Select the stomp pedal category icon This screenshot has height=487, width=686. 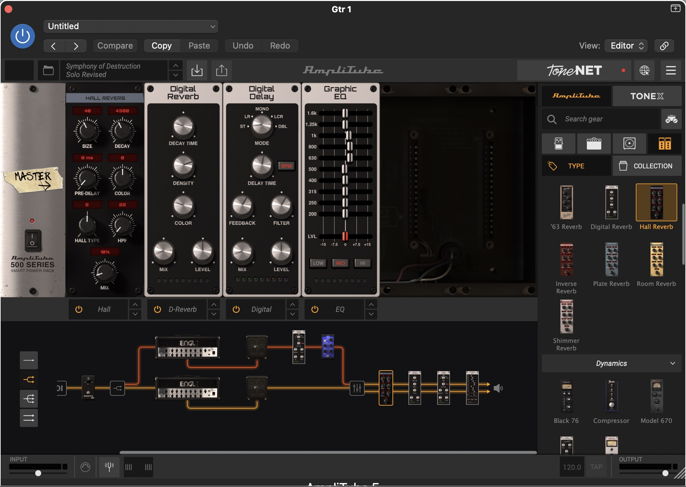[558, 143]
